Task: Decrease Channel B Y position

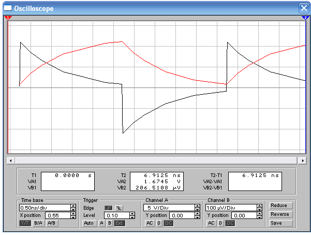Action: point(259,217)
